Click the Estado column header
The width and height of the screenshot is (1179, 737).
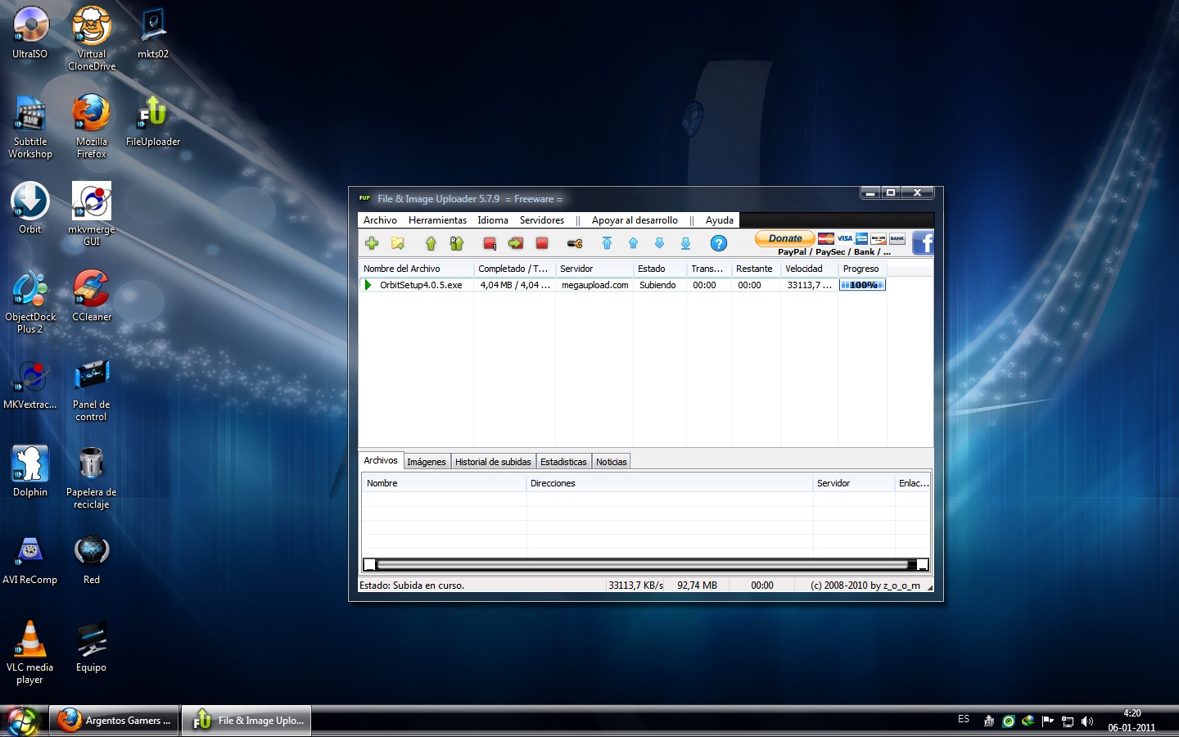(659, 269)
